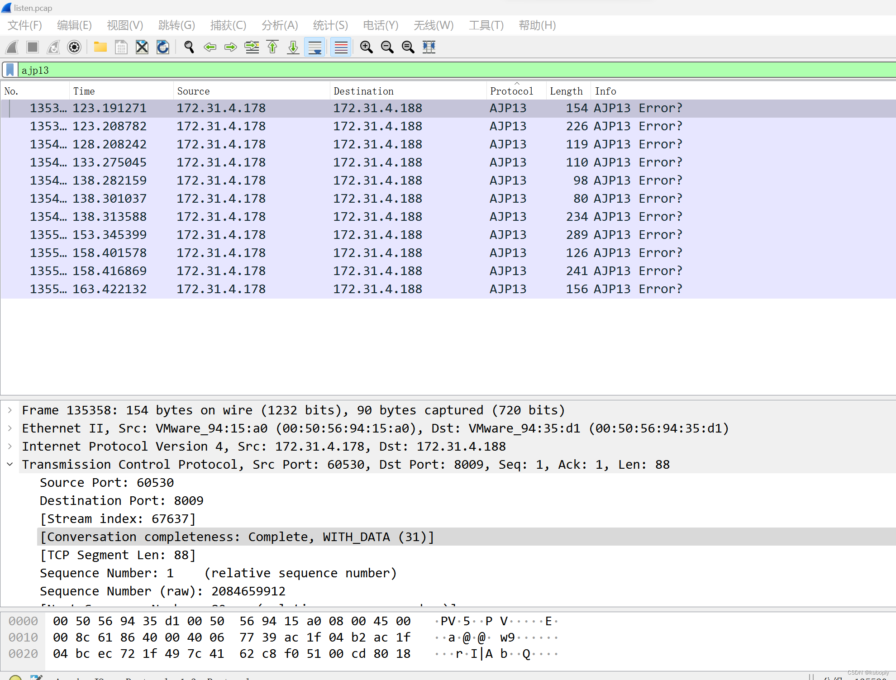
Task: Reload this capture file
Action: coord(163,47)
